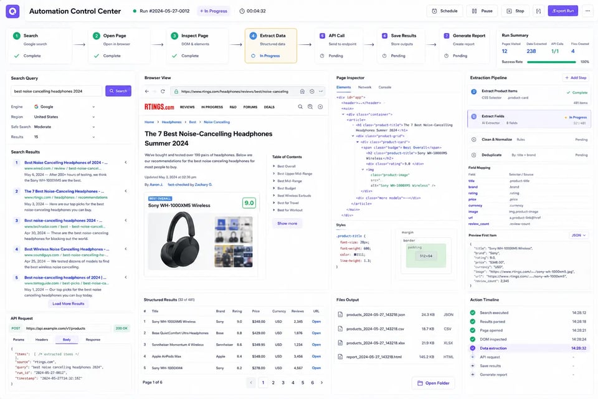Screen dimensions: 598x399
Task: Select the Extract Product Items pipeline step
Action: 529,95
